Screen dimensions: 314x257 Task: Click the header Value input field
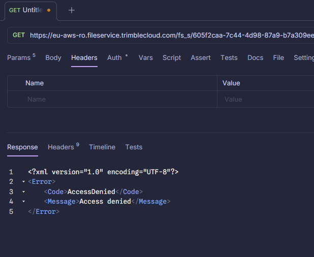[266, 99]
